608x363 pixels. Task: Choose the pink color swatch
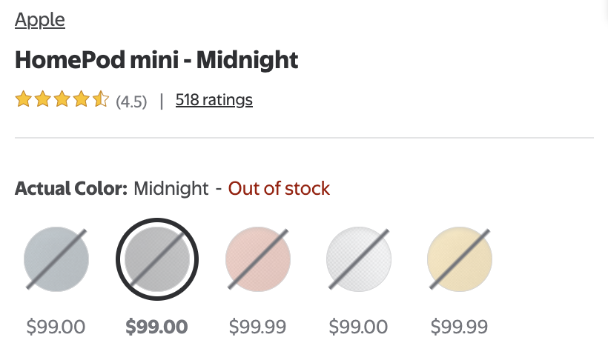pyautogui.click(x=258, y=259)
